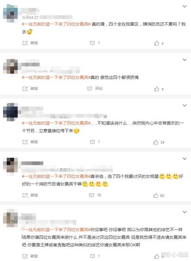Open the comment bubble on the 立意直接拉垮 post

click(92, 142)
